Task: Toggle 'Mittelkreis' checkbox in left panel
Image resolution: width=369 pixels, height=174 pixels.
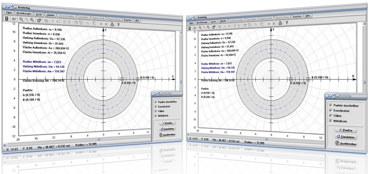Action: 155,115
